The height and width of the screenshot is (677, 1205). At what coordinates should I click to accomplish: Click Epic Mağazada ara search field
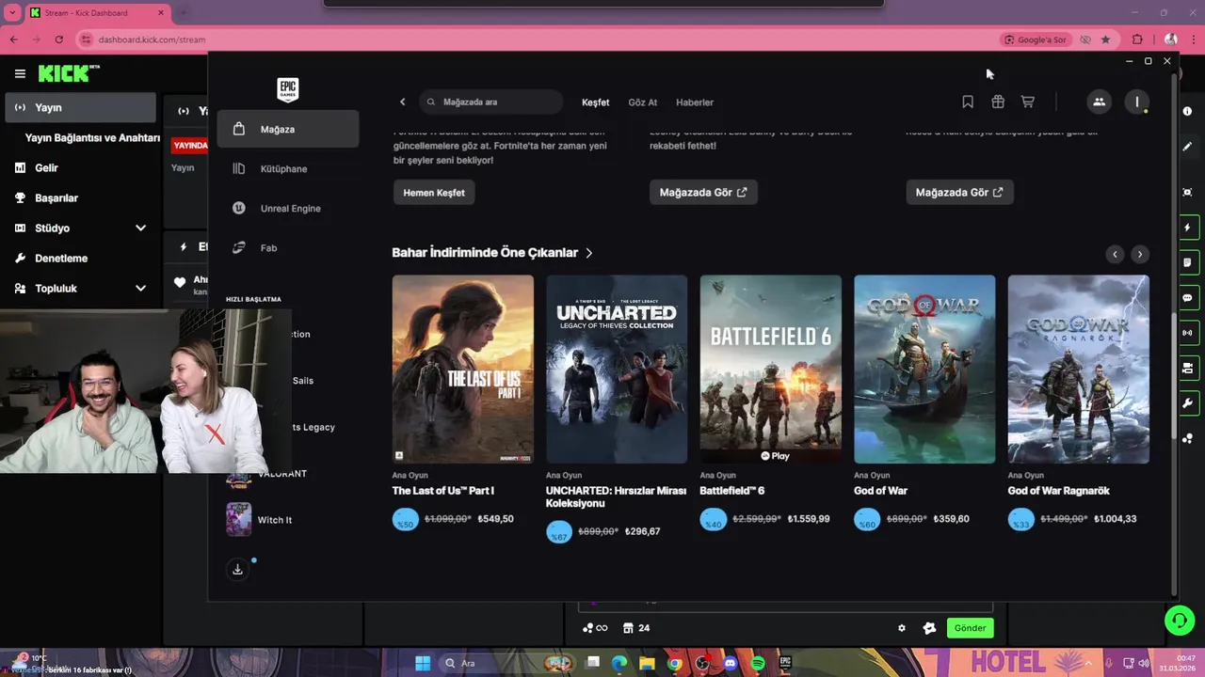pos(491,102)
